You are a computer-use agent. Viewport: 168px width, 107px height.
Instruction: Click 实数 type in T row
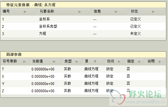click(x=67, y=69)
